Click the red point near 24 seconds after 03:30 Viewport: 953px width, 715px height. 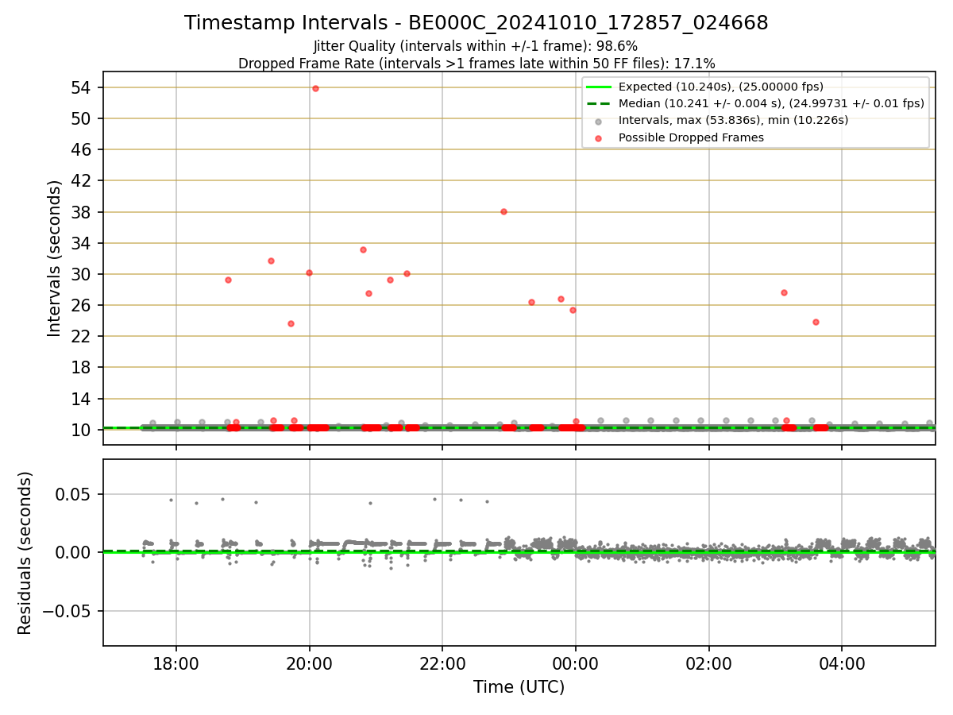pyautogui.click(x=816, y=322)
